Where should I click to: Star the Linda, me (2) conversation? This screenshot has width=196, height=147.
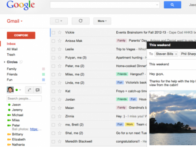click(60, 83)
